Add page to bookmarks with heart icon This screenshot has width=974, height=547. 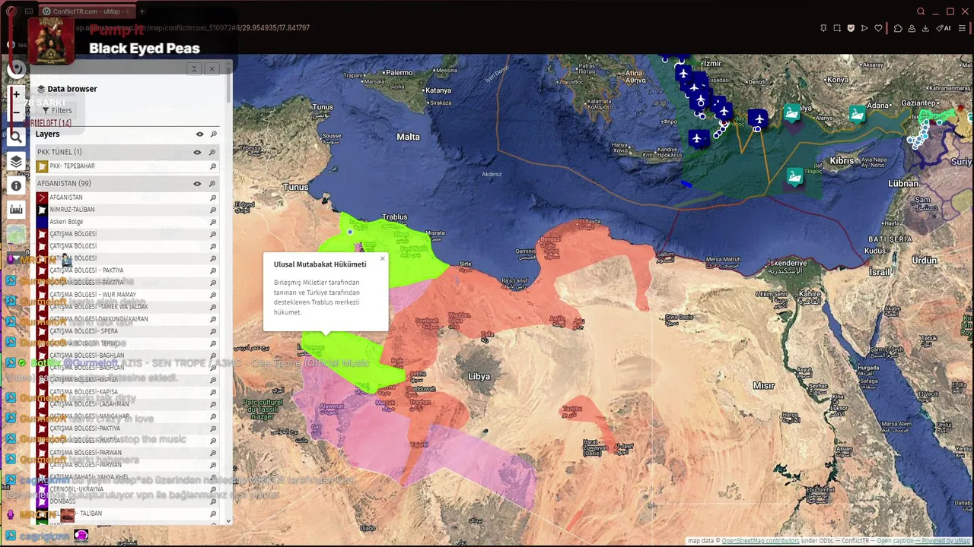(878, 28)
